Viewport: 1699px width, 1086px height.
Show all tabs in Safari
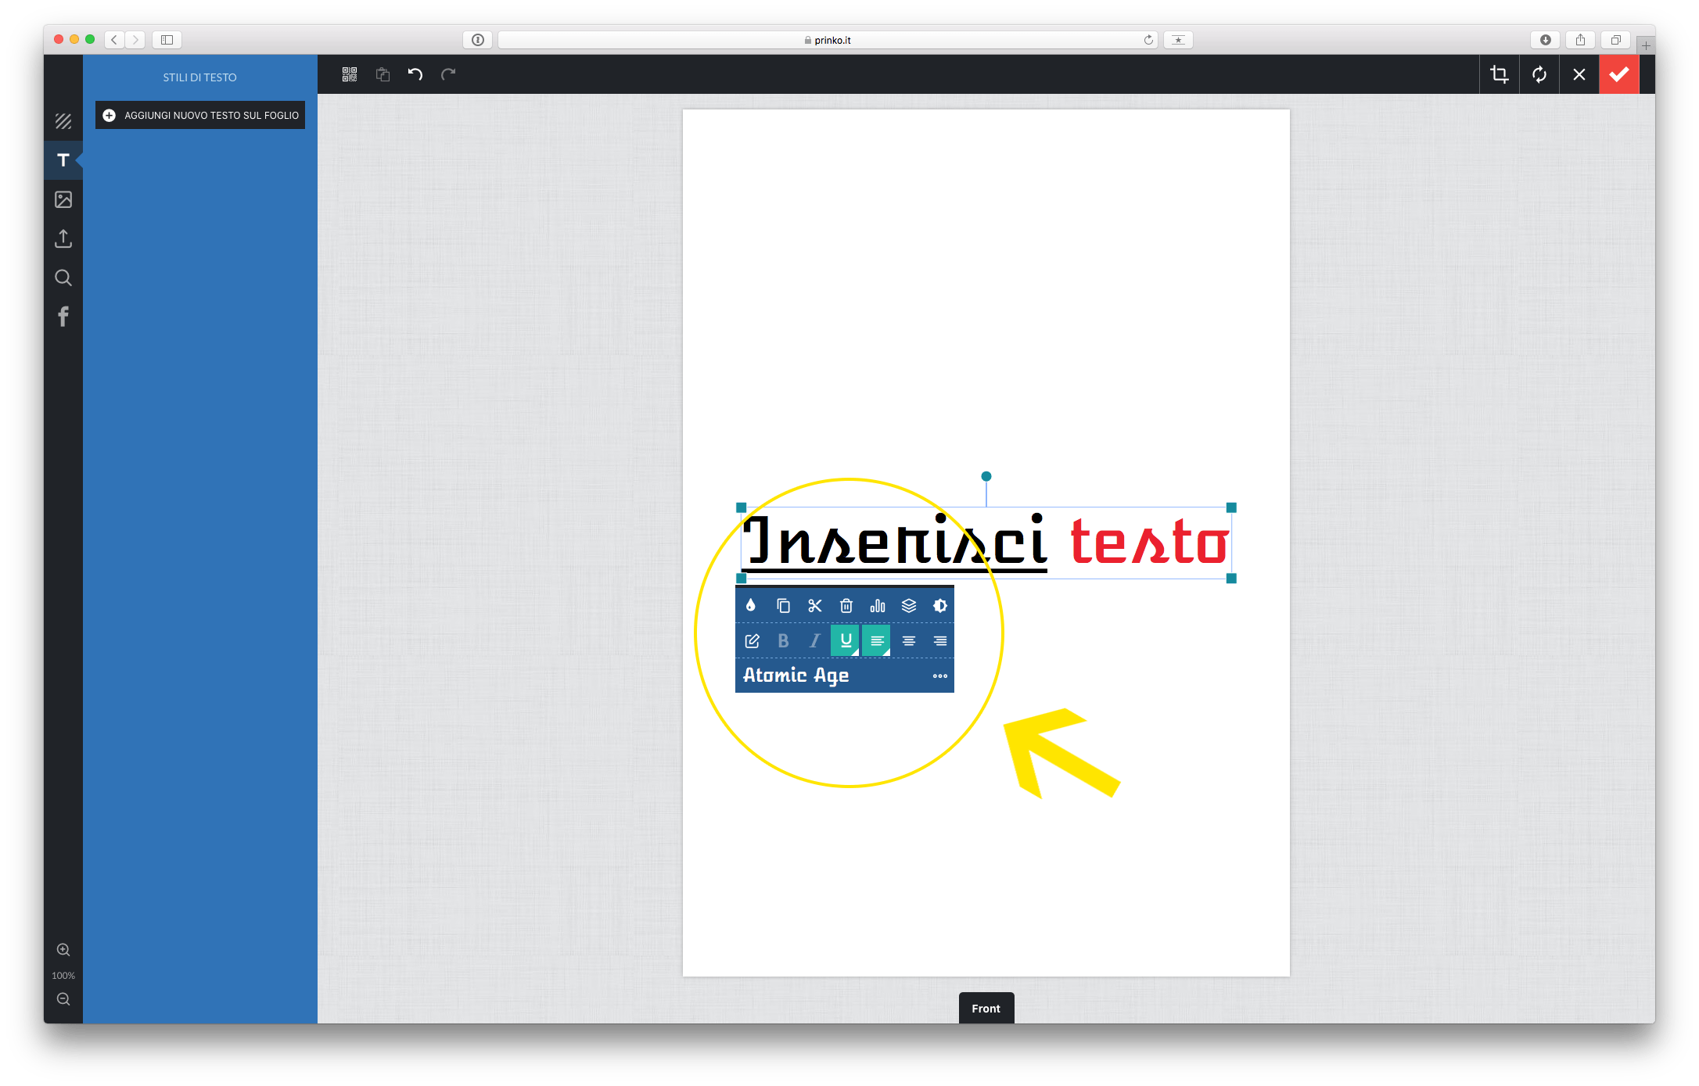click(x=1616, y=40)
